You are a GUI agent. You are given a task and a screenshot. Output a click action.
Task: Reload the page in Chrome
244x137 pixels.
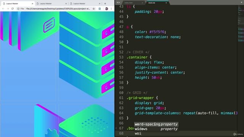pos(13,9)
